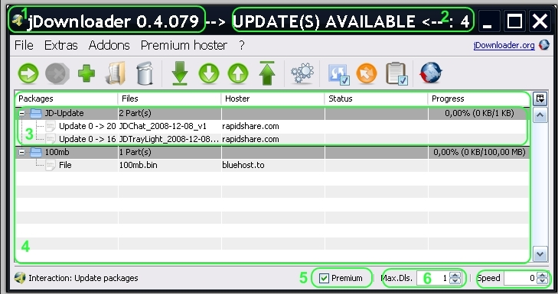The width and height of the screenshot is (558, 294).
Task: Open the ? help menu
Action: coord(242,46)
